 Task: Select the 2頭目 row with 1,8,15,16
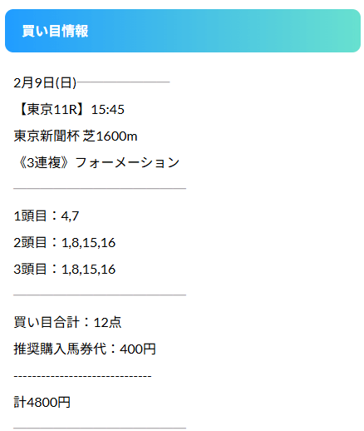(x=65, y=242)
